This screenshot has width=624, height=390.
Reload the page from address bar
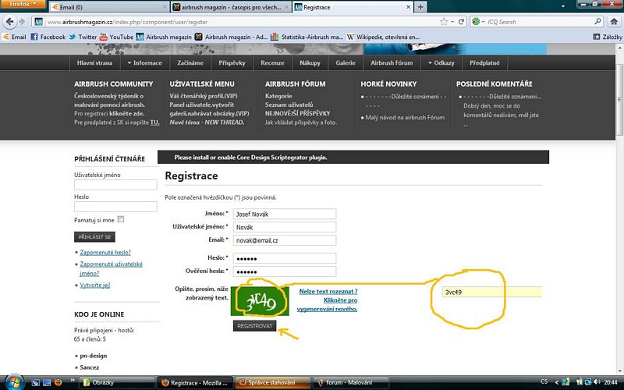pos(461,22)
